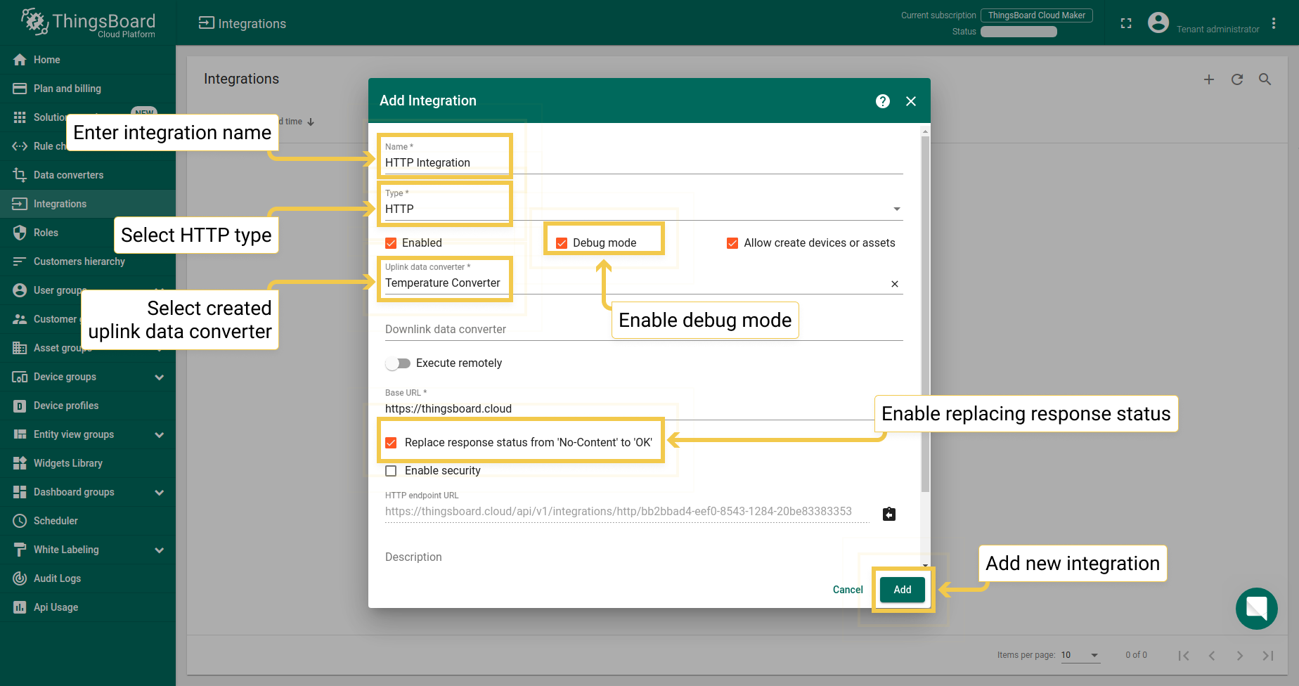Open Home from the sidebar
This screenshot has height=686, width=1299.
pos(88,60)
